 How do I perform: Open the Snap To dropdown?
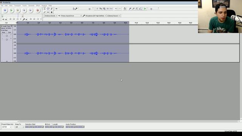click(20, 127)
